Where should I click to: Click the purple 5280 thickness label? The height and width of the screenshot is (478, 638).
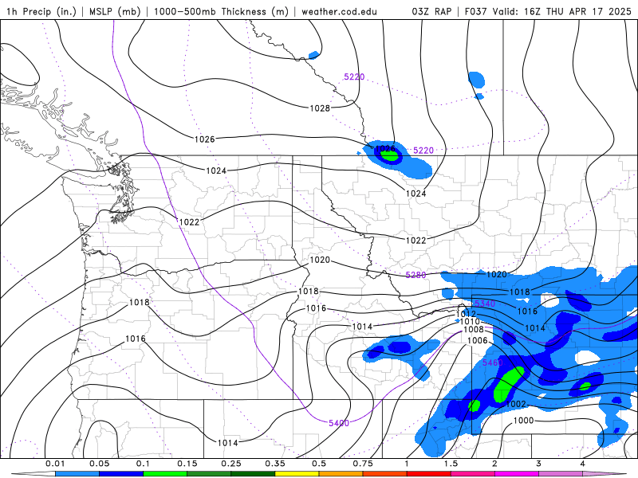tap(415, 275)
